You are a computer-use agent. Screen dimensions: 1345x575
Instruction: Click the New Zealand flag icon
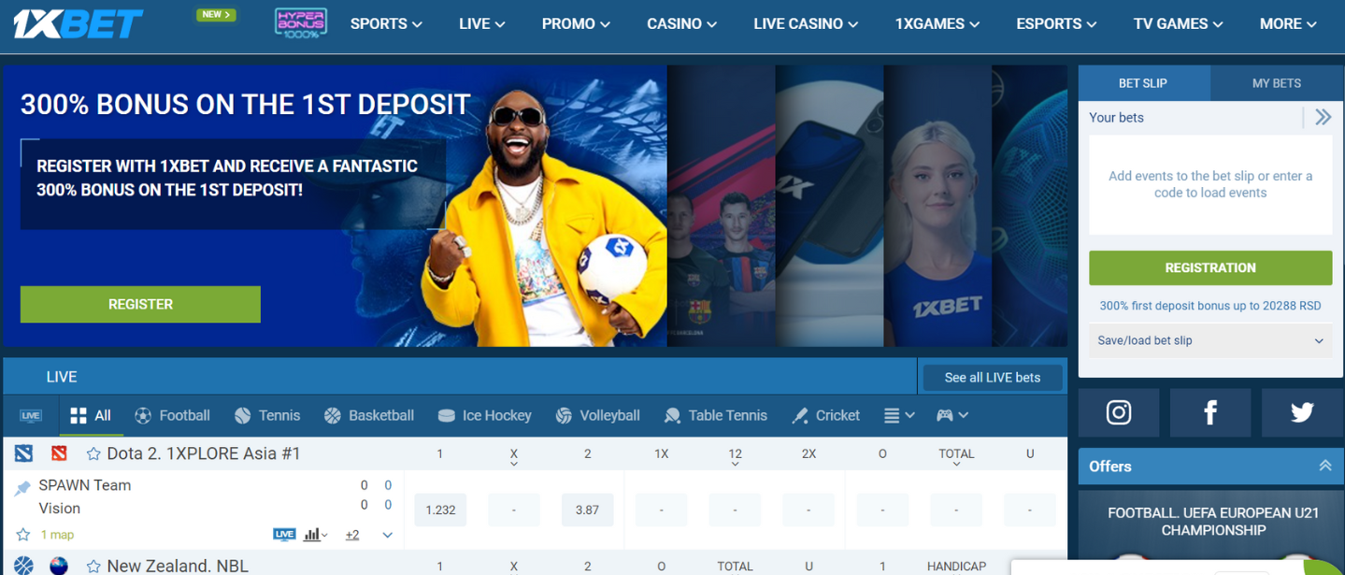pos(59,566)
